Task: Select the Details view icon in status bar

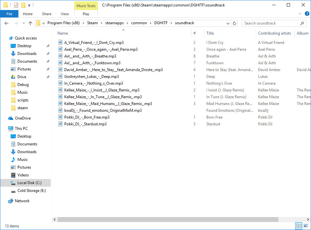Action: (299, 226)
